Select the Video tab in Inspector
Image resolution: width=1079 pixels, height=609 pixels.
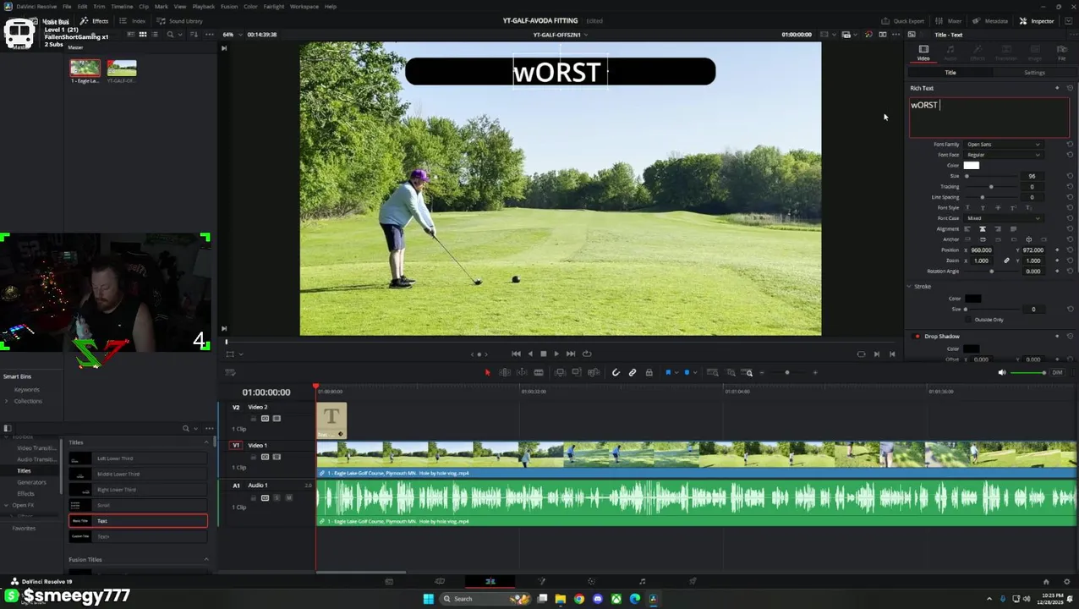tap(923, 53)
